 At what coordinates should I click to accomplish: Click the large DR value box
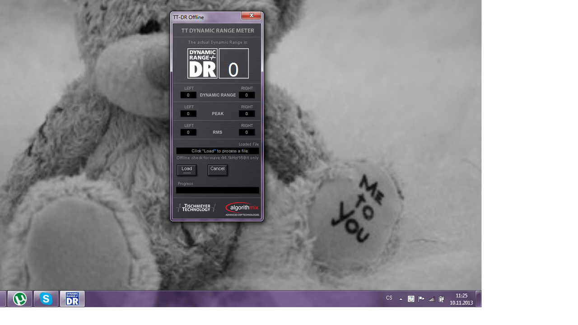[233, 64]
